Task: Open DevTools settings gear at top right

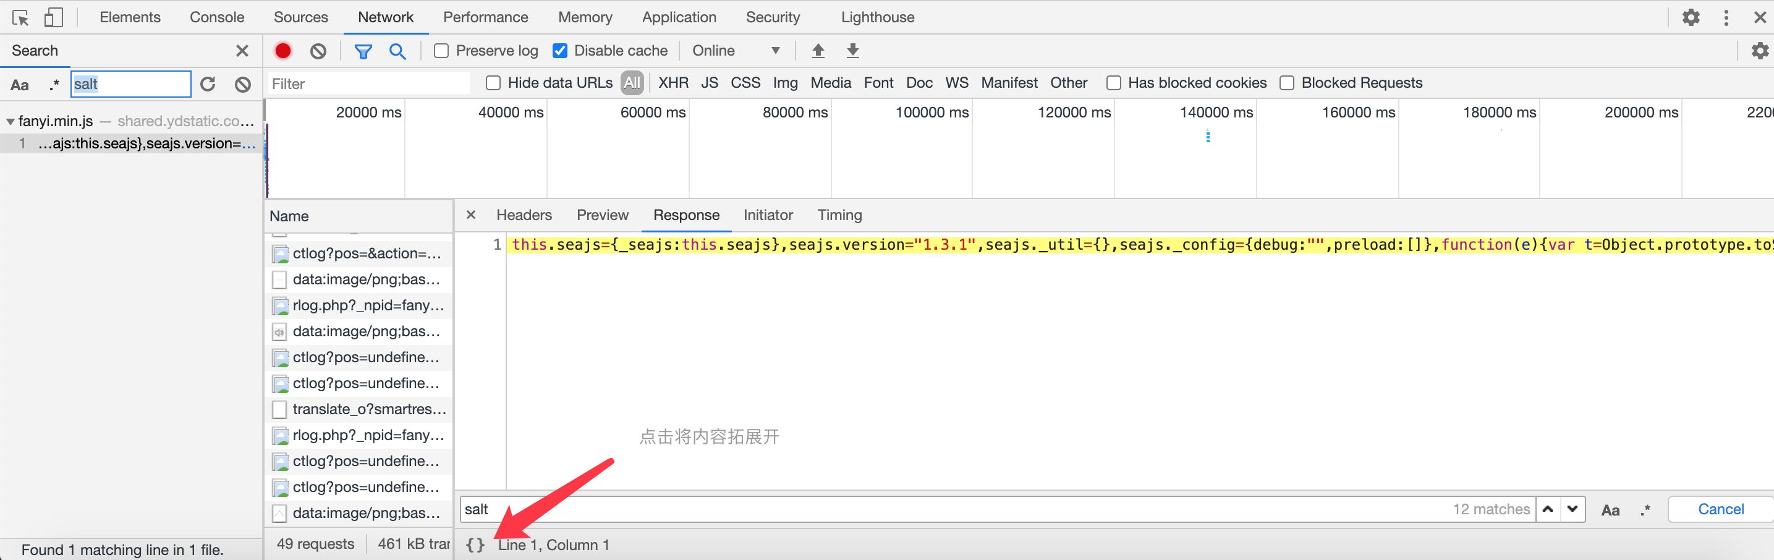Action: pyautogui.click(x=1691, y=17)
